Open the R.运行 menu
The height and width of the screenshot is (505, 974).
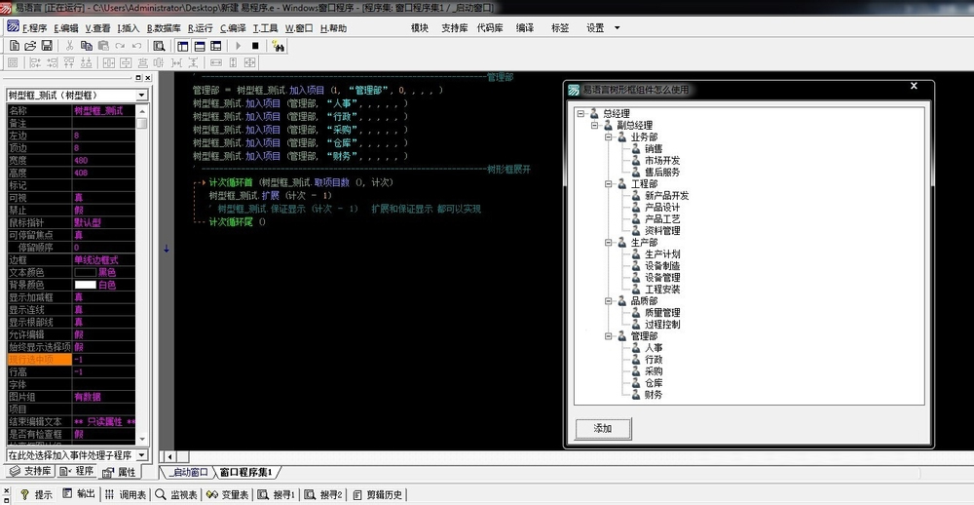click(x=200, y=28)
